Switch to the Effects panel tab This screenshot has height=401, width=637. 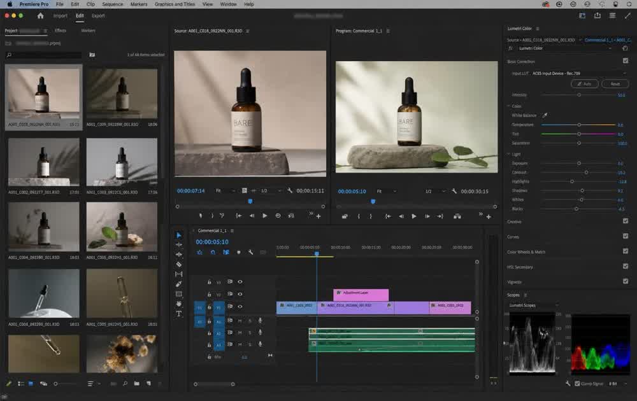61,31
